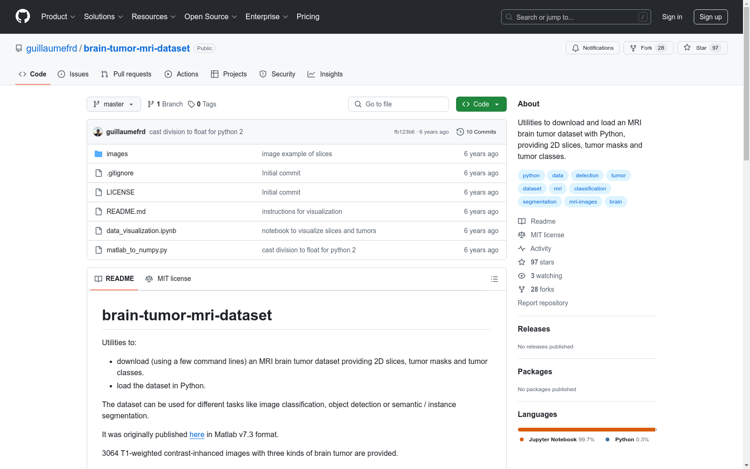This screenshot has width=750, height=469.
Task: Click the Releases heading link
Action: [534, 329]
